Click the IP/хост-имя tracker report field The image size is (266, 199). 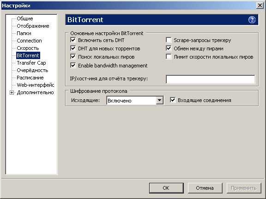coord(211,79)
